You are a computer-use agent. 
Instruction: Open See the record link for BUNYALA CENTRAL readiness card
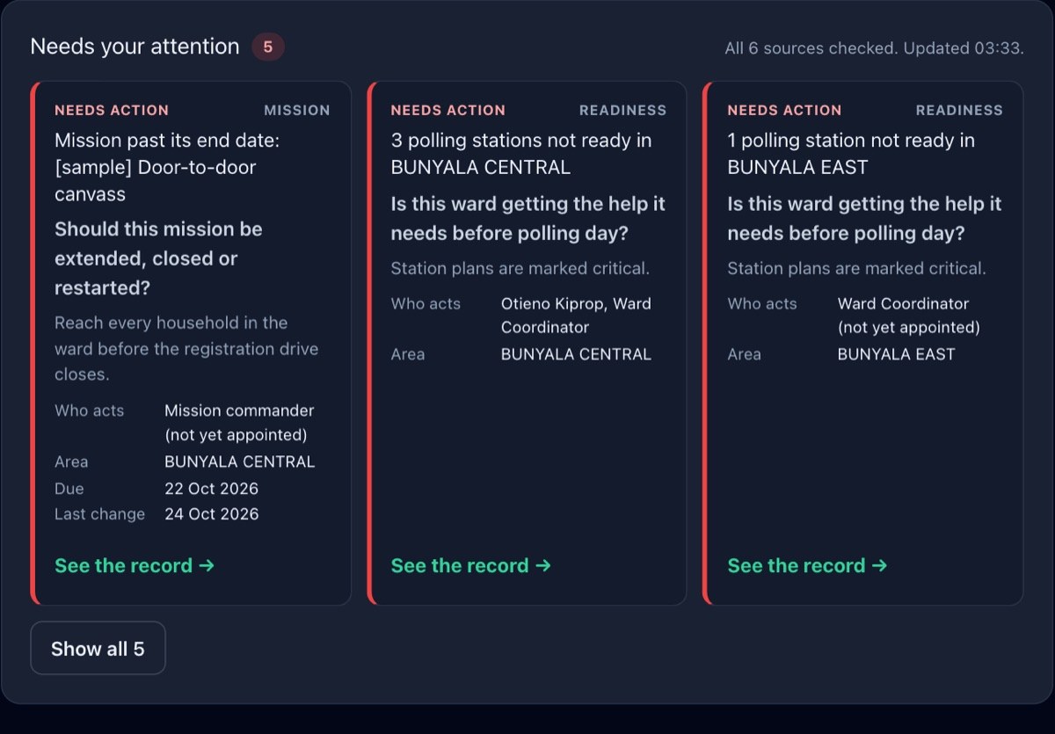[470, 565]
